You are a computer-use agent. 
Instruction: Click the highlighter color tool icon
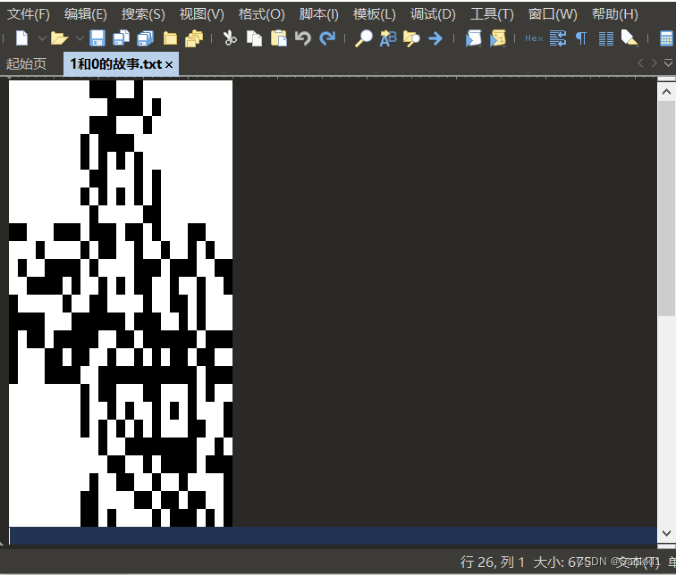point(630,38)
